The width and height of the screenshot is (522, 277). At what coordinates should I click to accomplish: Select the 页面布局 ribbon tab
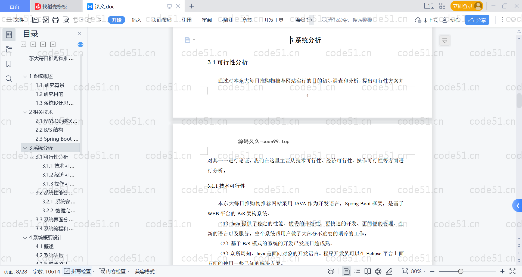pyautogui.click(x=161, y=20)
